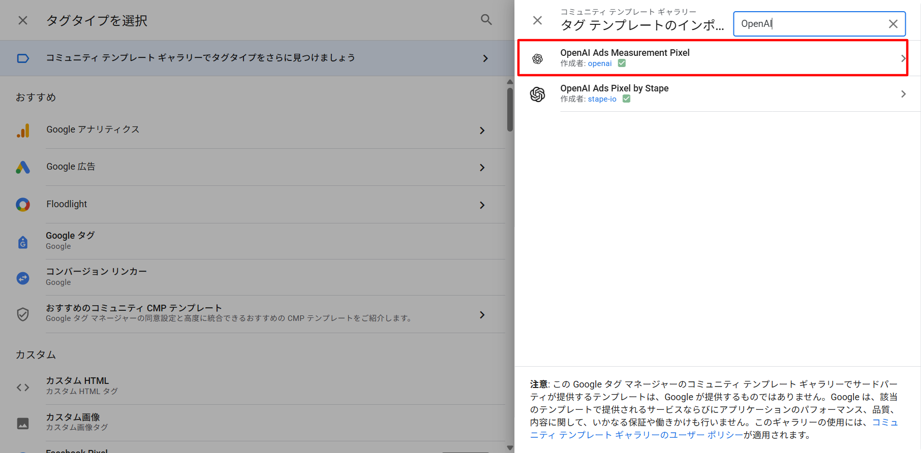This screenshot has height=453, width=921.
Task: Click verified badge next to stape-io
Action: point(626,99)
